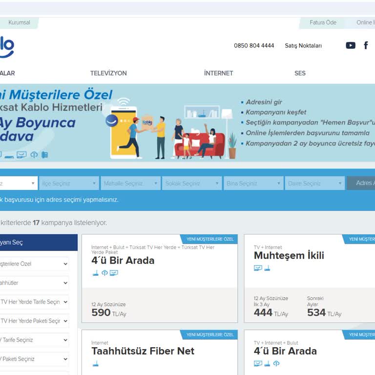Click cloud icon on first 4'ü Bir Arada card
This screenshot has height=375, width=375.
click(104, 273)
